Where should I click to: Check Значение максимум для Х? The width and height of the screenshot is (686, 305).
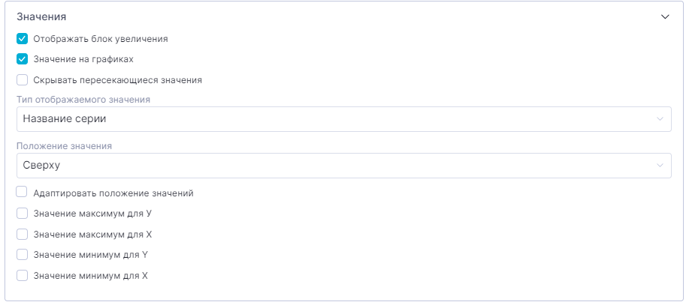[23, 235]
